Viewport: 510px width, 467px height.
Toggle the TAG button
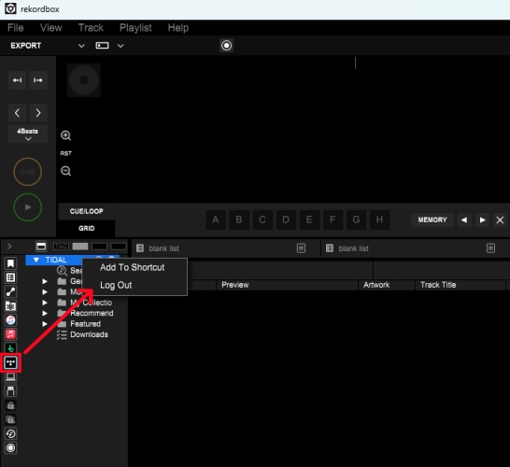tap(61, 247)
